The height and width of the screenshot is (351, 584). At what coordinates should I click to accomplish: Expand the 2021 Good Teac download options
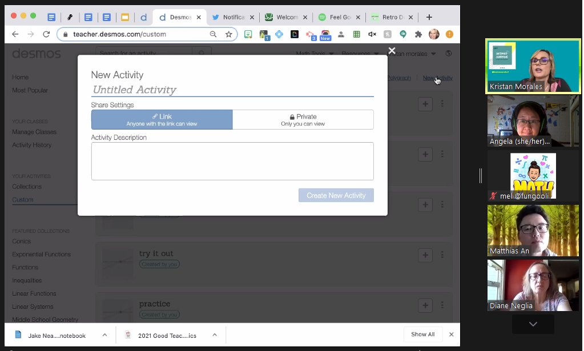tap(215, 335)
